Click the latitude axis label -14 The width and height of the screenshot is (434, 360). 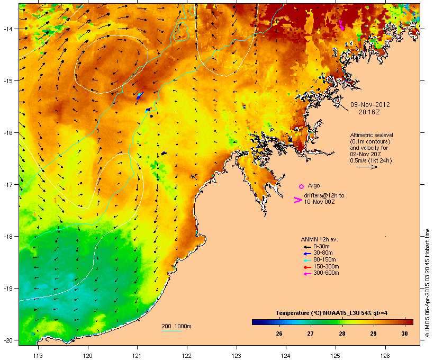pos(8,29)
